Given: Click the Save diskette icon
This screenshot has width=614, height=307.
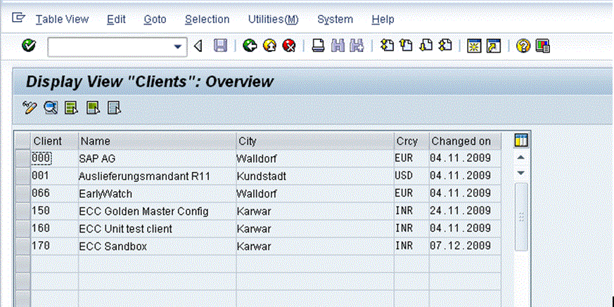Looking at the screenshot, I should pyautogui.click(x=220, y=46).
